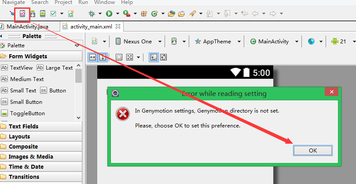Toggle fill height layout button
Viewport: 356px width, 184px height.
(x=103, y=57)
